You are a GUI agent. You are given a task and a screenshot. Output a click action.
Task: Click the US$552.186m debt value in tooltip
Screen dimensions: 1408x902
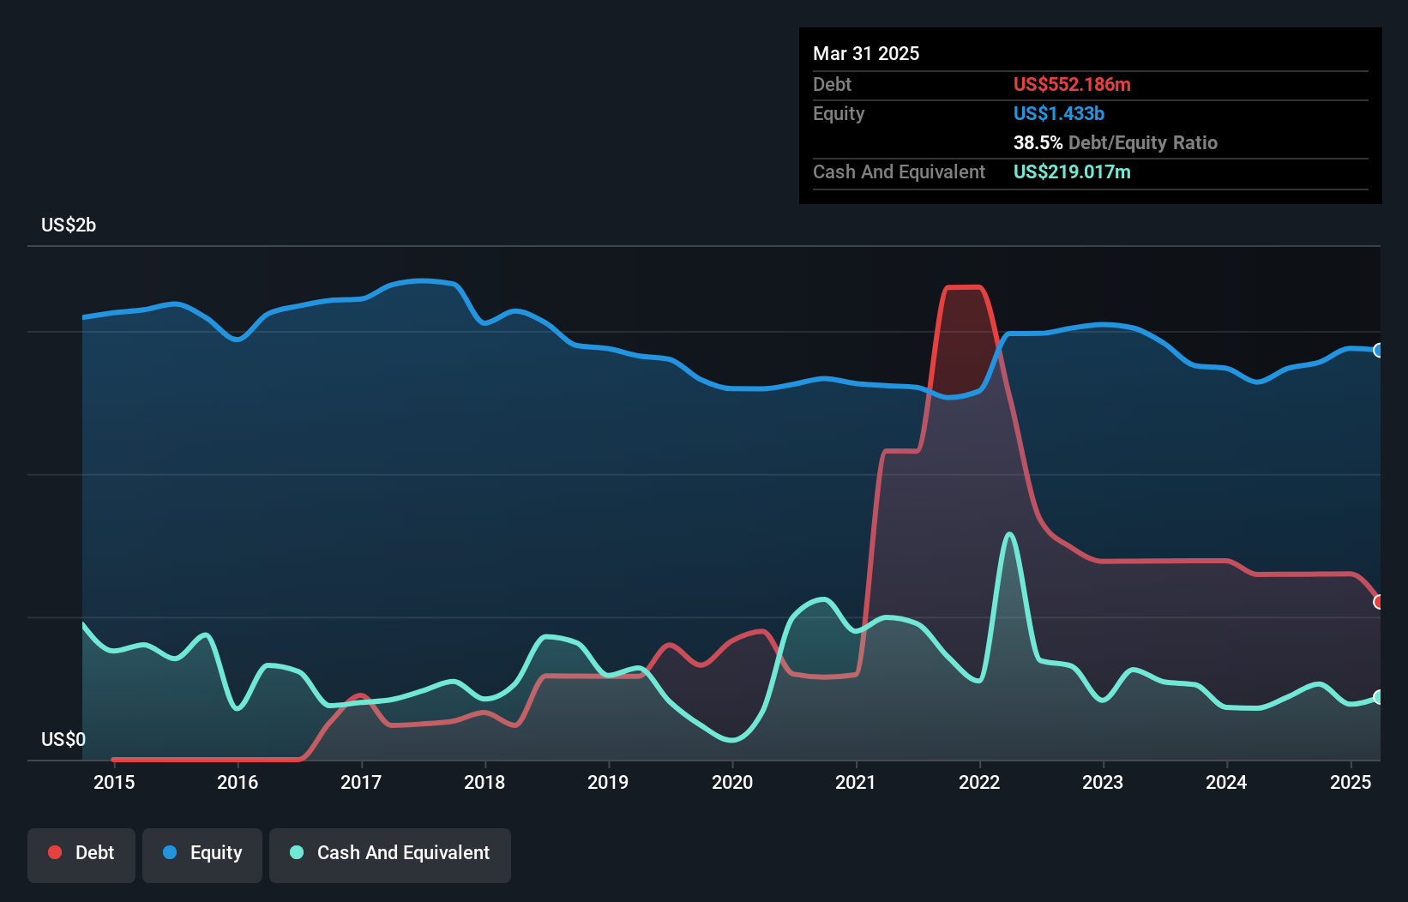coord(1072,84)
